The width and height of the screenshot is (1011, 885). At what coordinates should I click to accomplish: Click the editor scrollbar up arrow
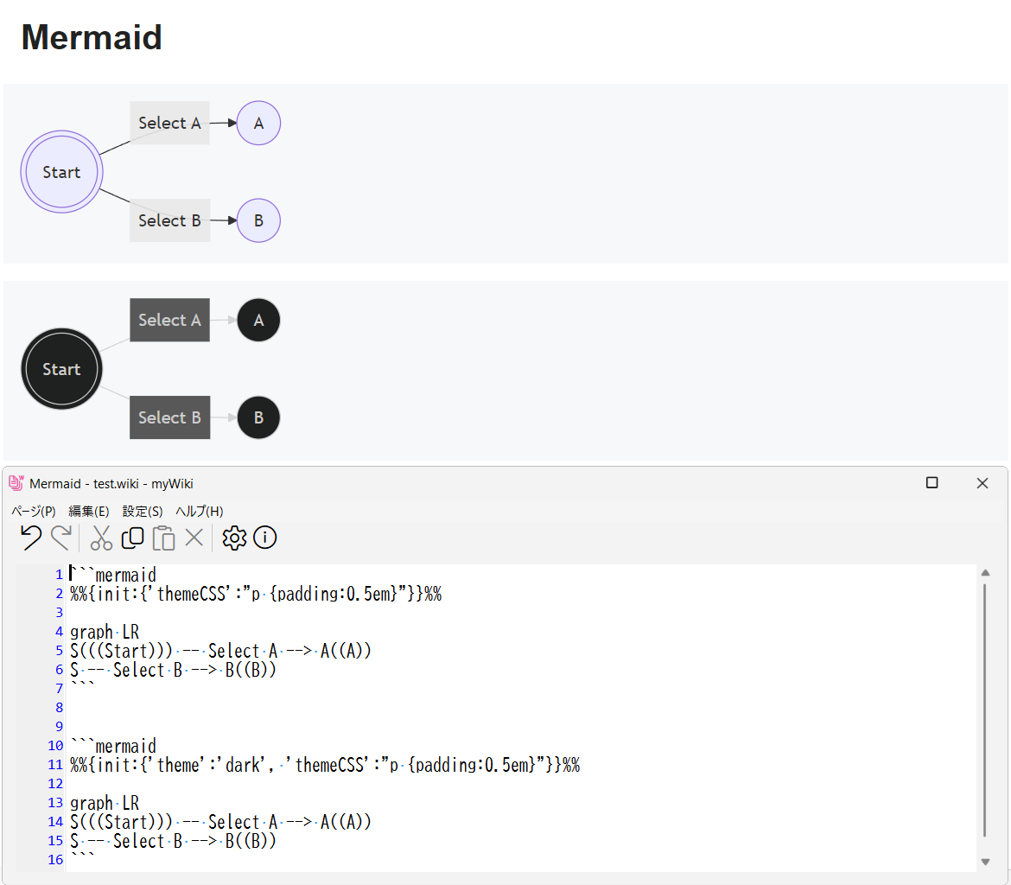click(985, 573)
